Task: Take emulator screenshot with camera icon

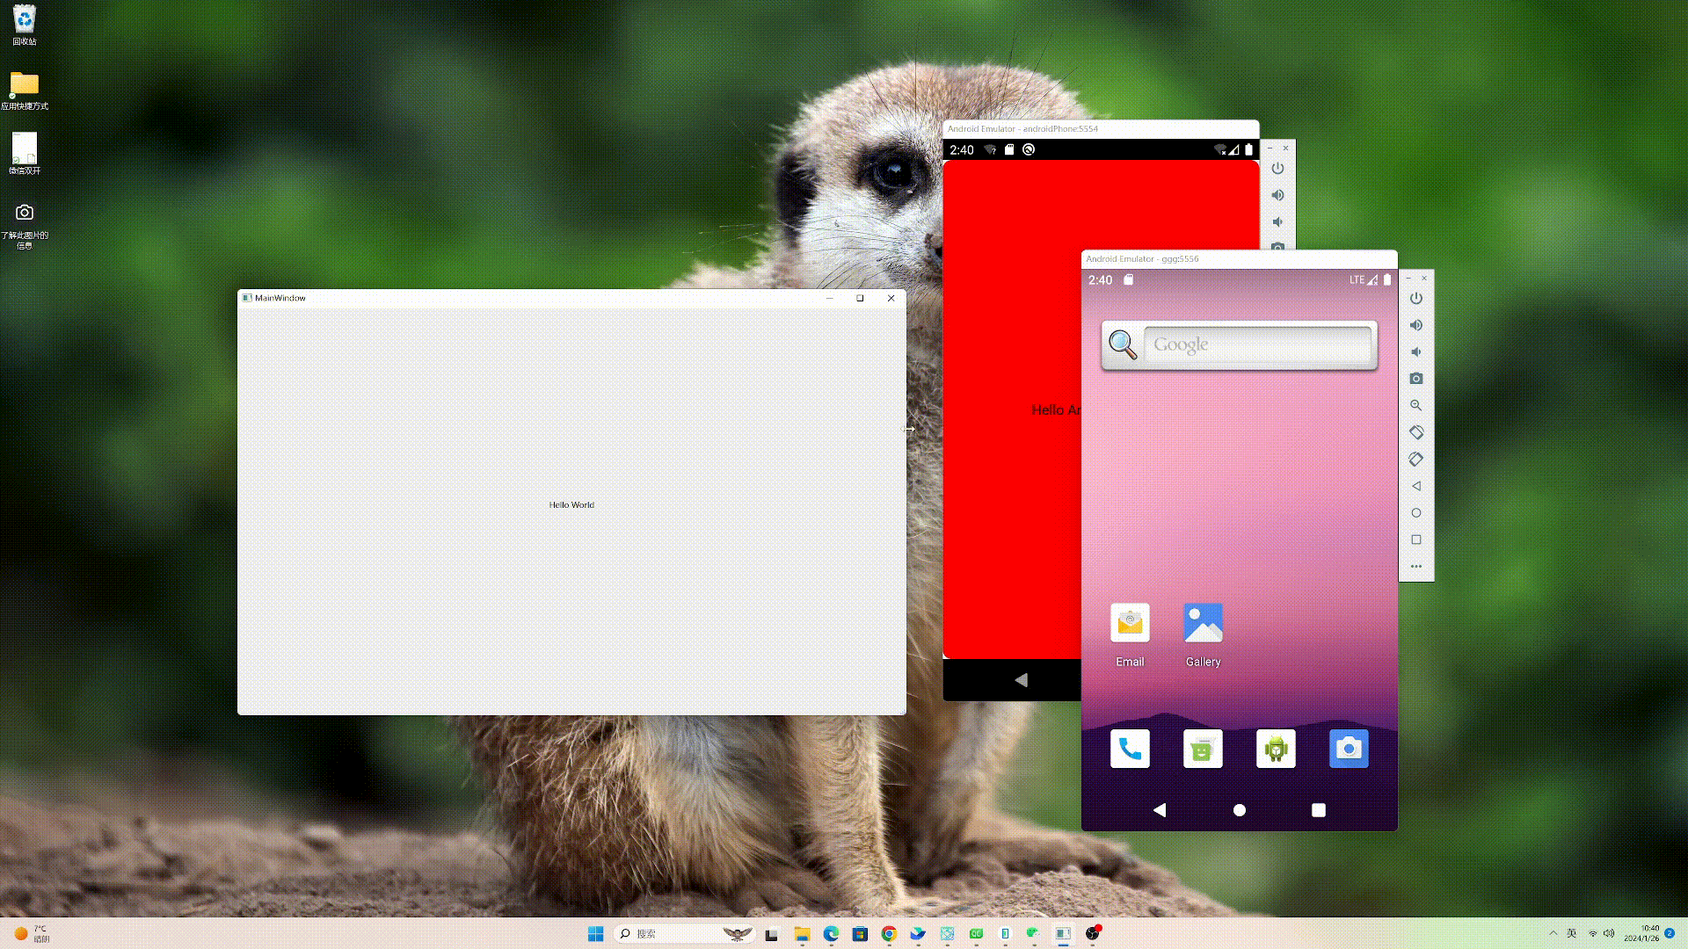Action: pos(1415,379)
